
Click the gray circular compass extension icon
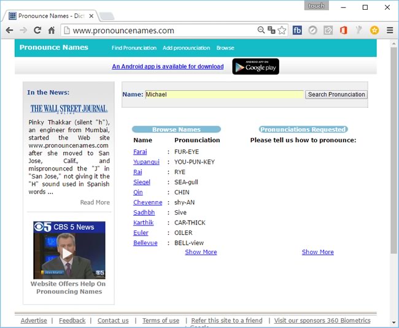(312, 30)
